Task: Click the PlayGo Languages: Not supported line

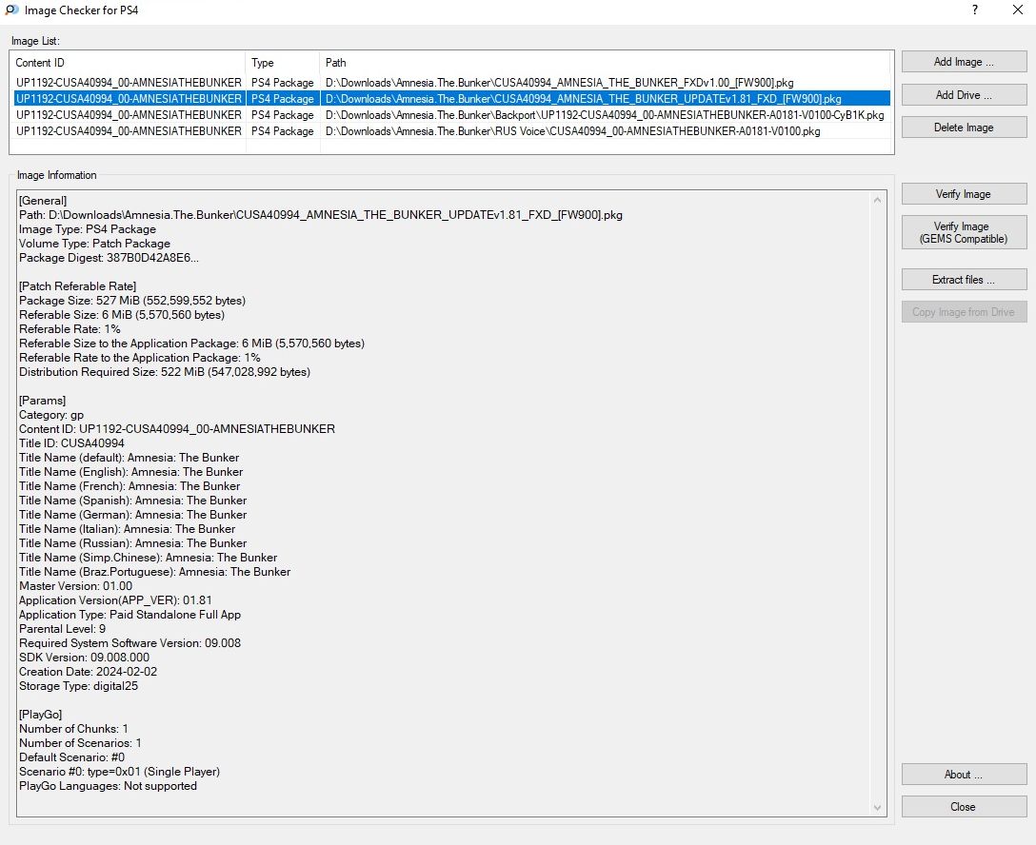Action: pyautogui.click(x=108, y=786)
